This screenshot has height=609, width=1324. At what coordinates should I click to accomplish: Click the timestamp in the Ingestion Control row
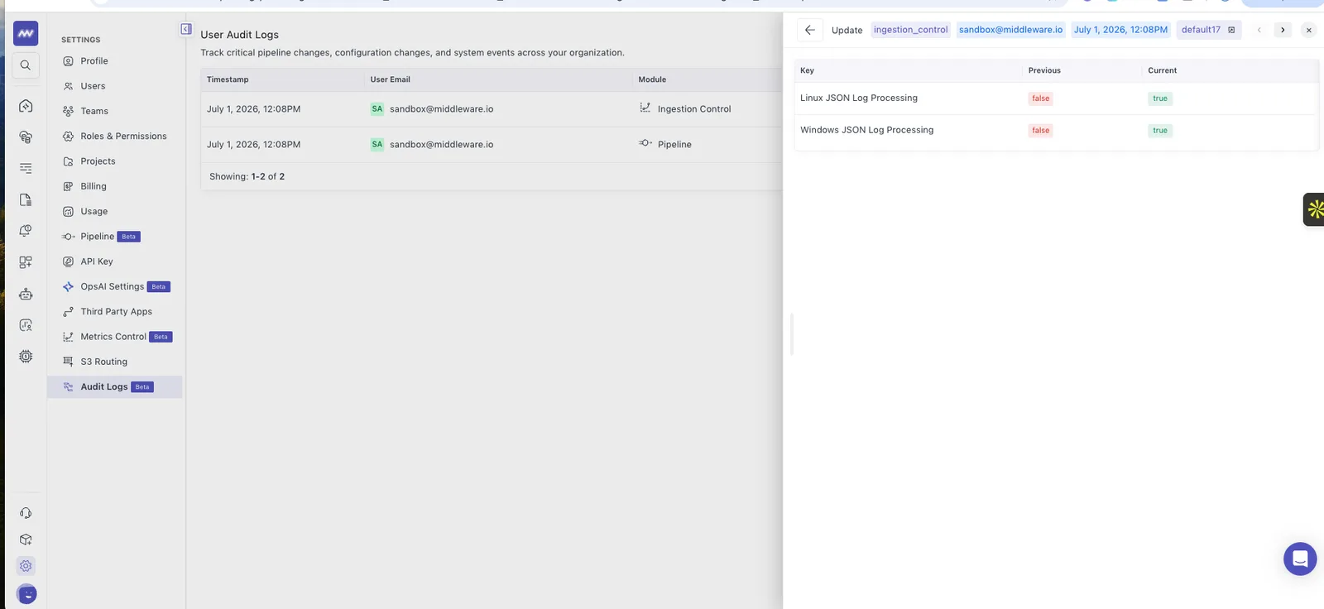coord(253,109)
